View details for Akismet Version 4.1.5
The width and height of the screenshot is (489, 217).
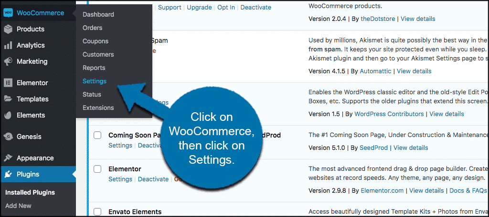[414, 71]
